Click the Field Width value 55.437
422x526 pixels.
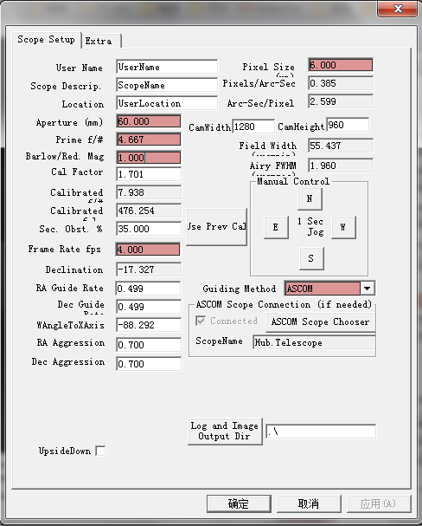(x=341, y=146)
